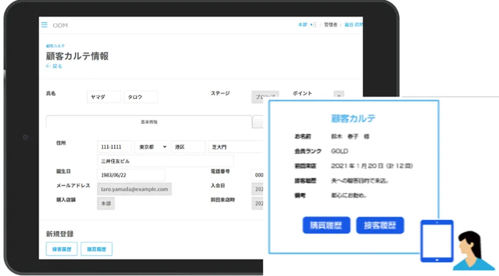Select the postal code field 111-1111
The image size is (499, 276).
click(114, 147)
